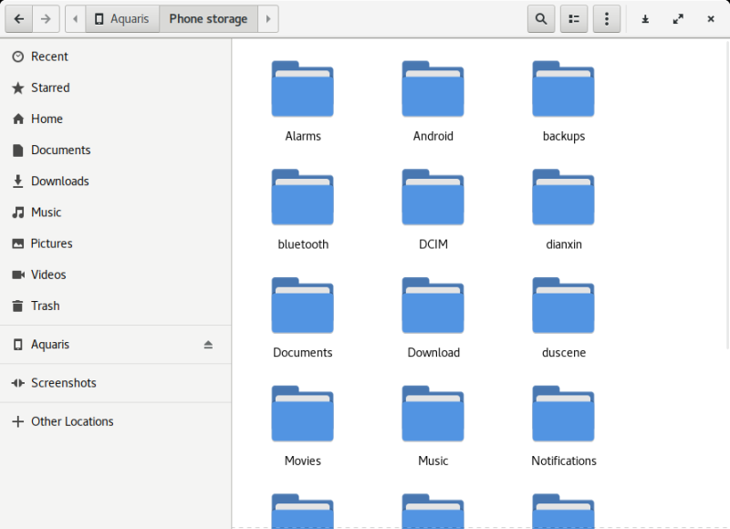The height and width of the screenshot is (529, 730).
Task: Open the Trash location
Action: point(45,306)
